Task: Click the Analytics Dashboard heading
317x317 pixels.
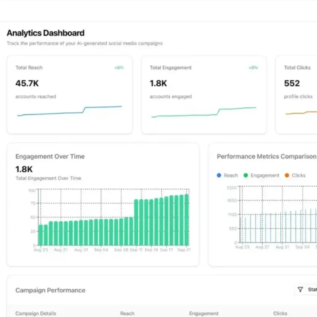Action: click(46, 33)
